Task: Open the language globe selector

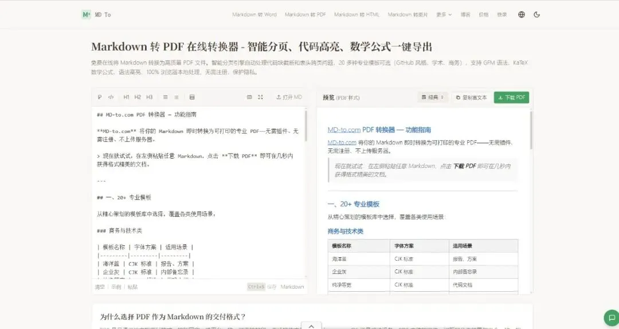Action: coord(522,14)
